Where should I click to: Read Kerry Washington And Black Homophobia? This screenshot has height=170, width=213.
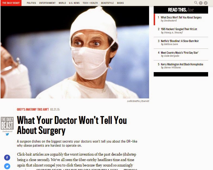coord(182,64)
